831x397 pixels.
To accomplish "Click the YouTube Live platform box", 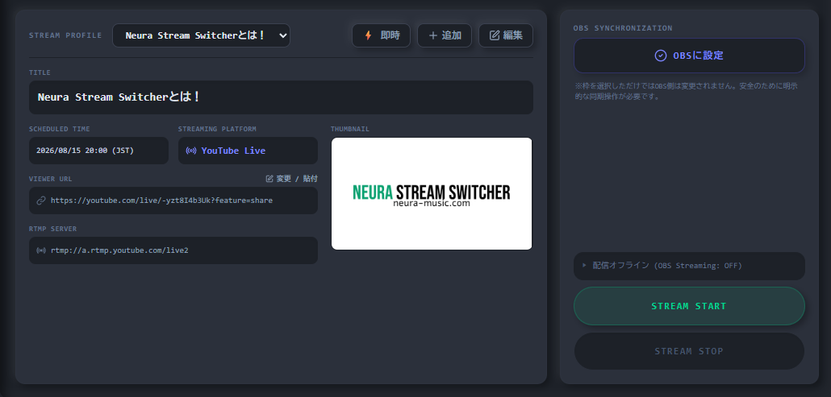I will tap(248, 151).
